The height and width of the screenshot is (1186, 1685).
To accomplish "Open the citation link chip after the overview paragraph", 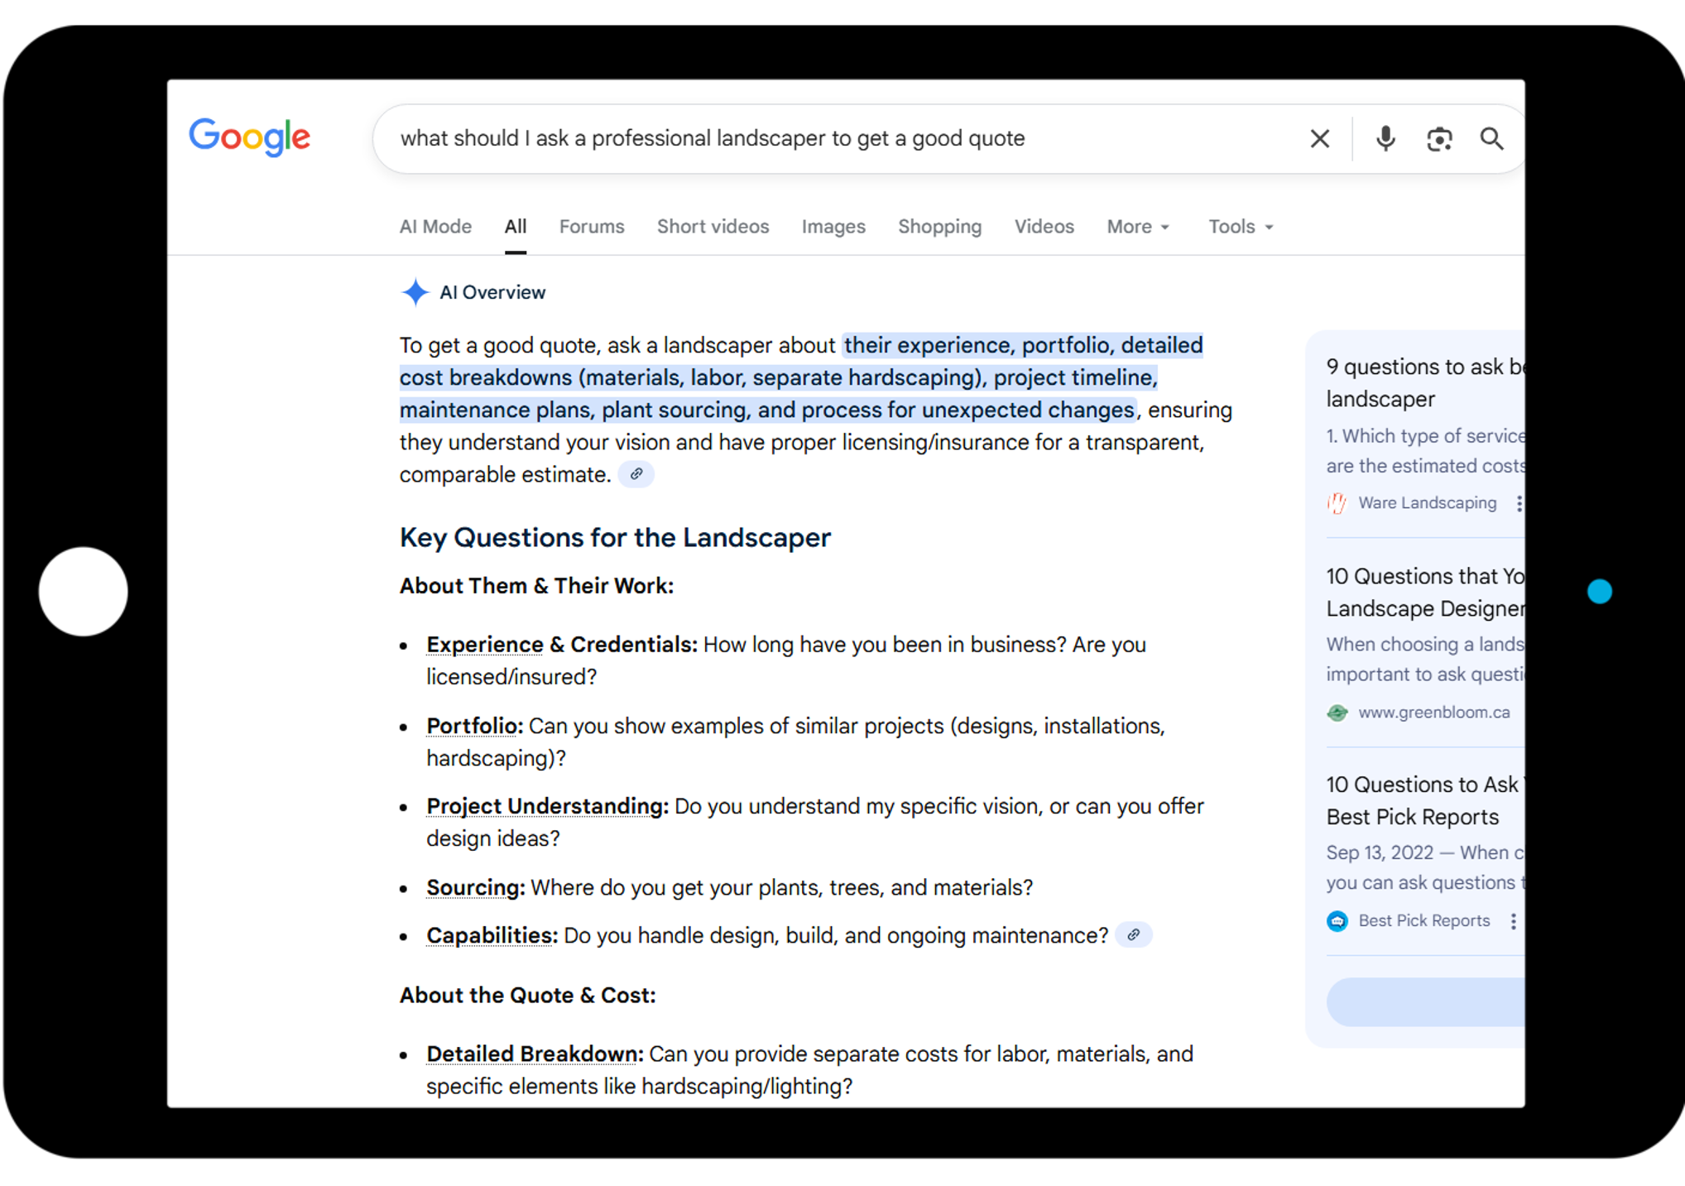I will coord(636,473).
